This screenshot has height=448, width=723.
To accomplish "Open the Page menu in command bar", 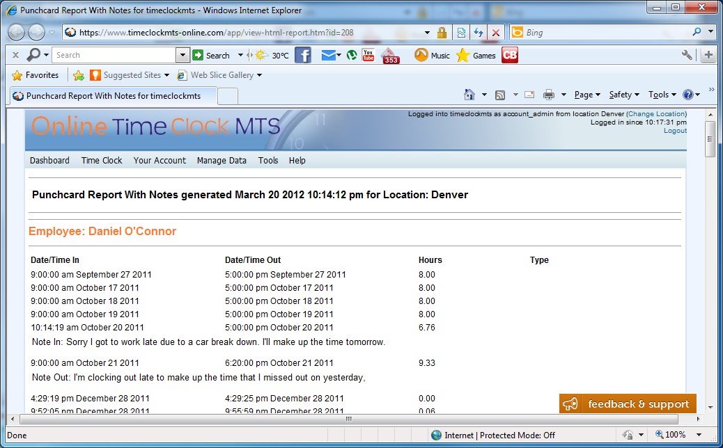I will (587, 95).
